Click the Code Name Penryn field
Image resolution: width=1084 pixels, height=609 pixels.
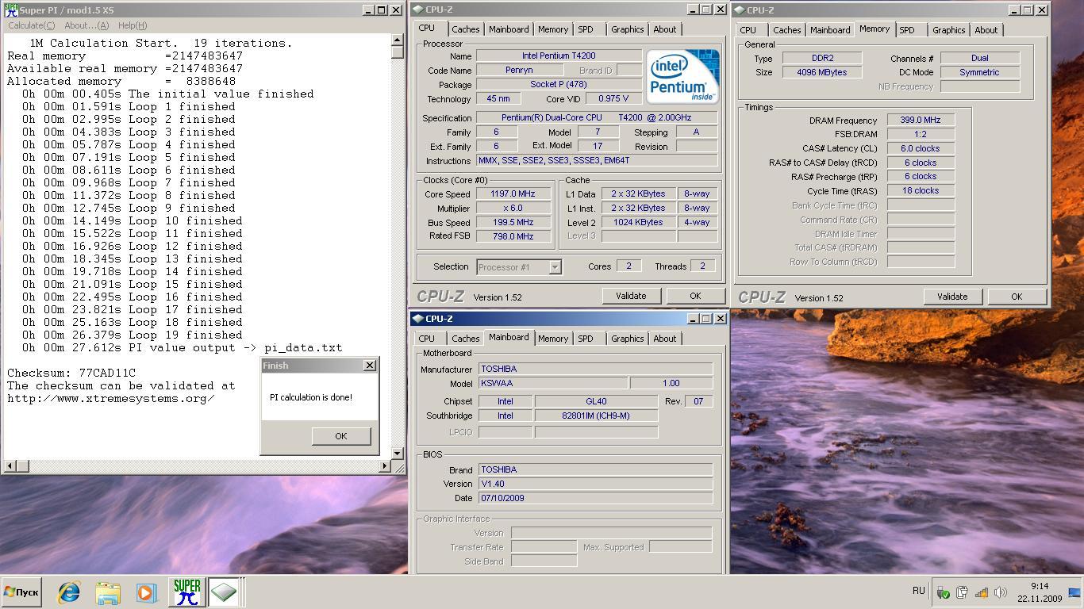(519, 70)
